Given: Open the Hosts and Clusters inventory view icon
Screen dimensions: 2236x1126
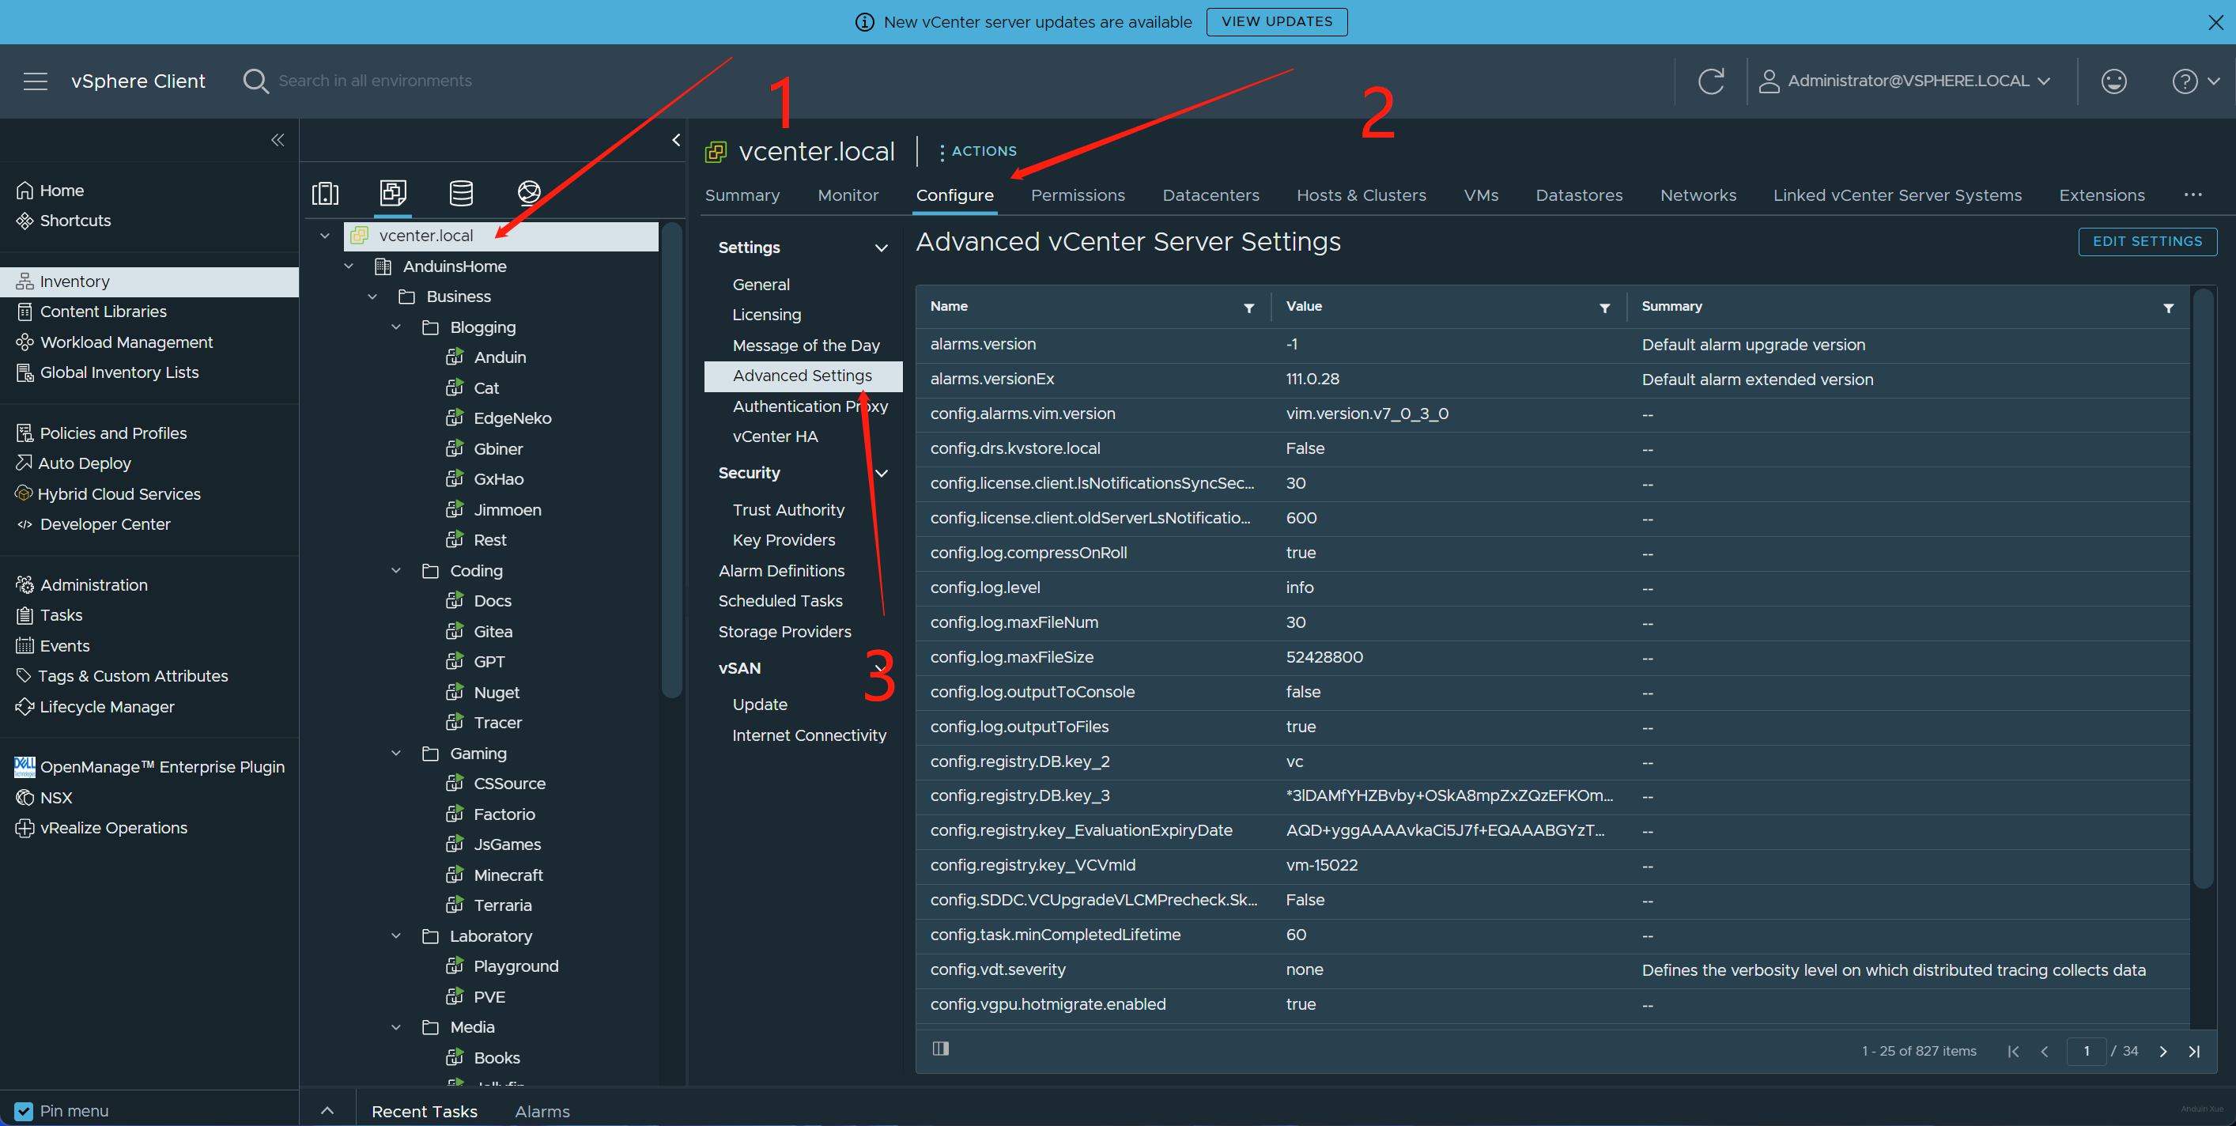Looking at the screenshot, I should 326,193.
